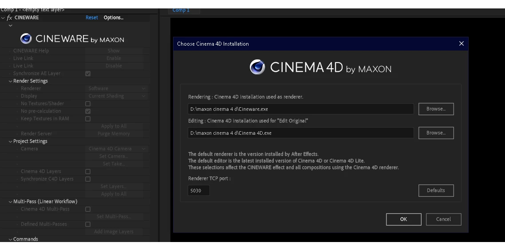Cancel the Cinema 4D installation dialog
The height and width of the screenshot is (250, 505).
[x=443, y=219]
